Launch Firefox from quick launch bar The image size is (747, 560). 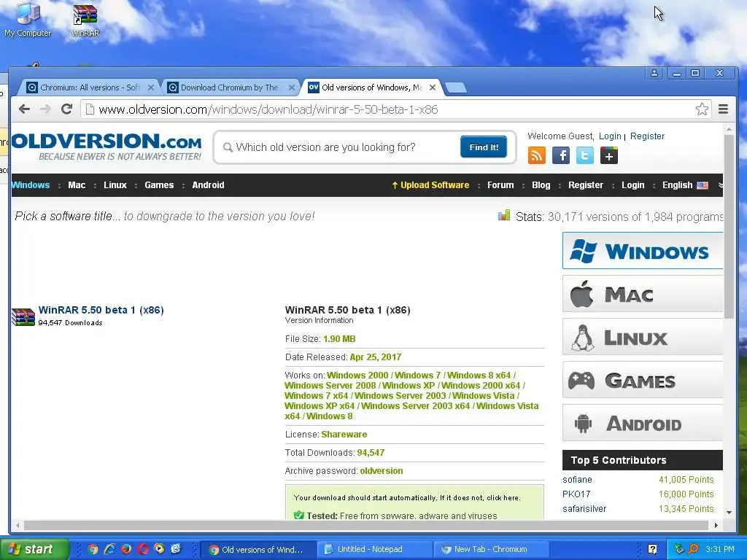tap(125, 549)
